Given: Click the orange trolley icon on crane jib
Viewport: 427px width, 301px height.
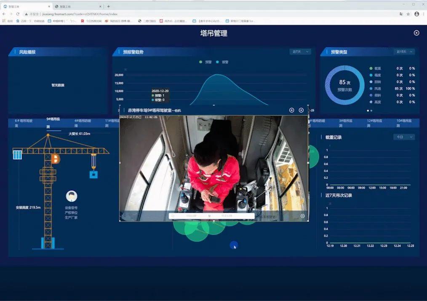Looking at the screenshot, I should pyautogui.click(x=55, y=158).
